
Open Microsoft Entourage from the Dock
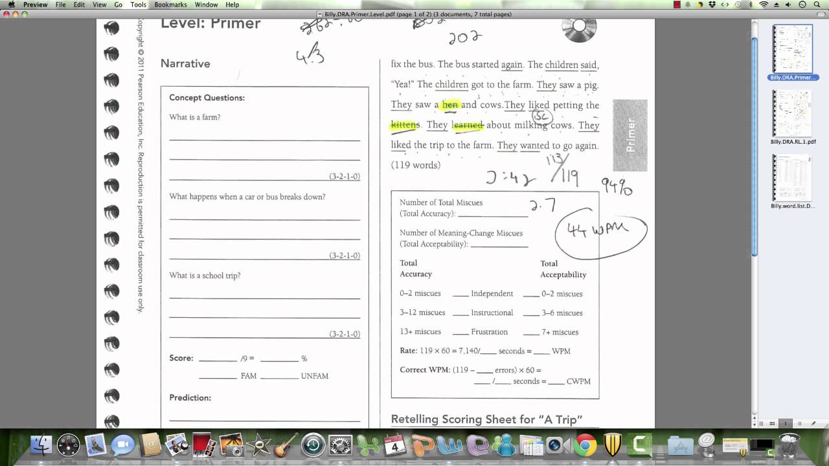click(x=477, y=445)
